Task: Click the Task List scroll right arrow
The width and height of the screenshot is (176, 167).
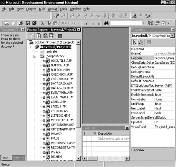Action: click(127, 159)
